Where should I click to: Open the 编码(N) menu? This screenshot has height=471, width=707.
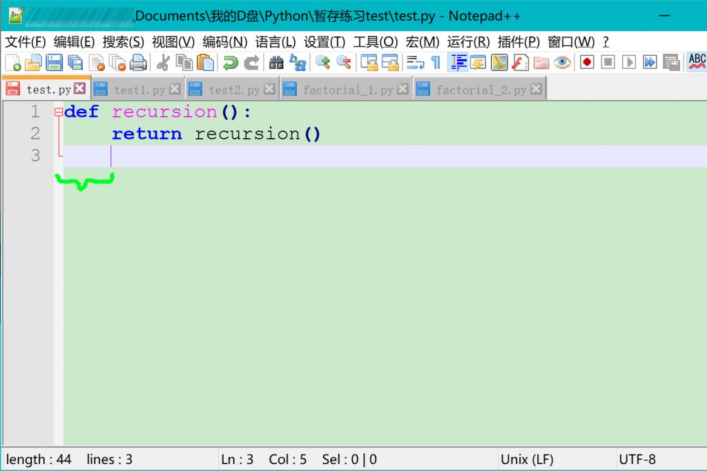click(x=224, y=42)
